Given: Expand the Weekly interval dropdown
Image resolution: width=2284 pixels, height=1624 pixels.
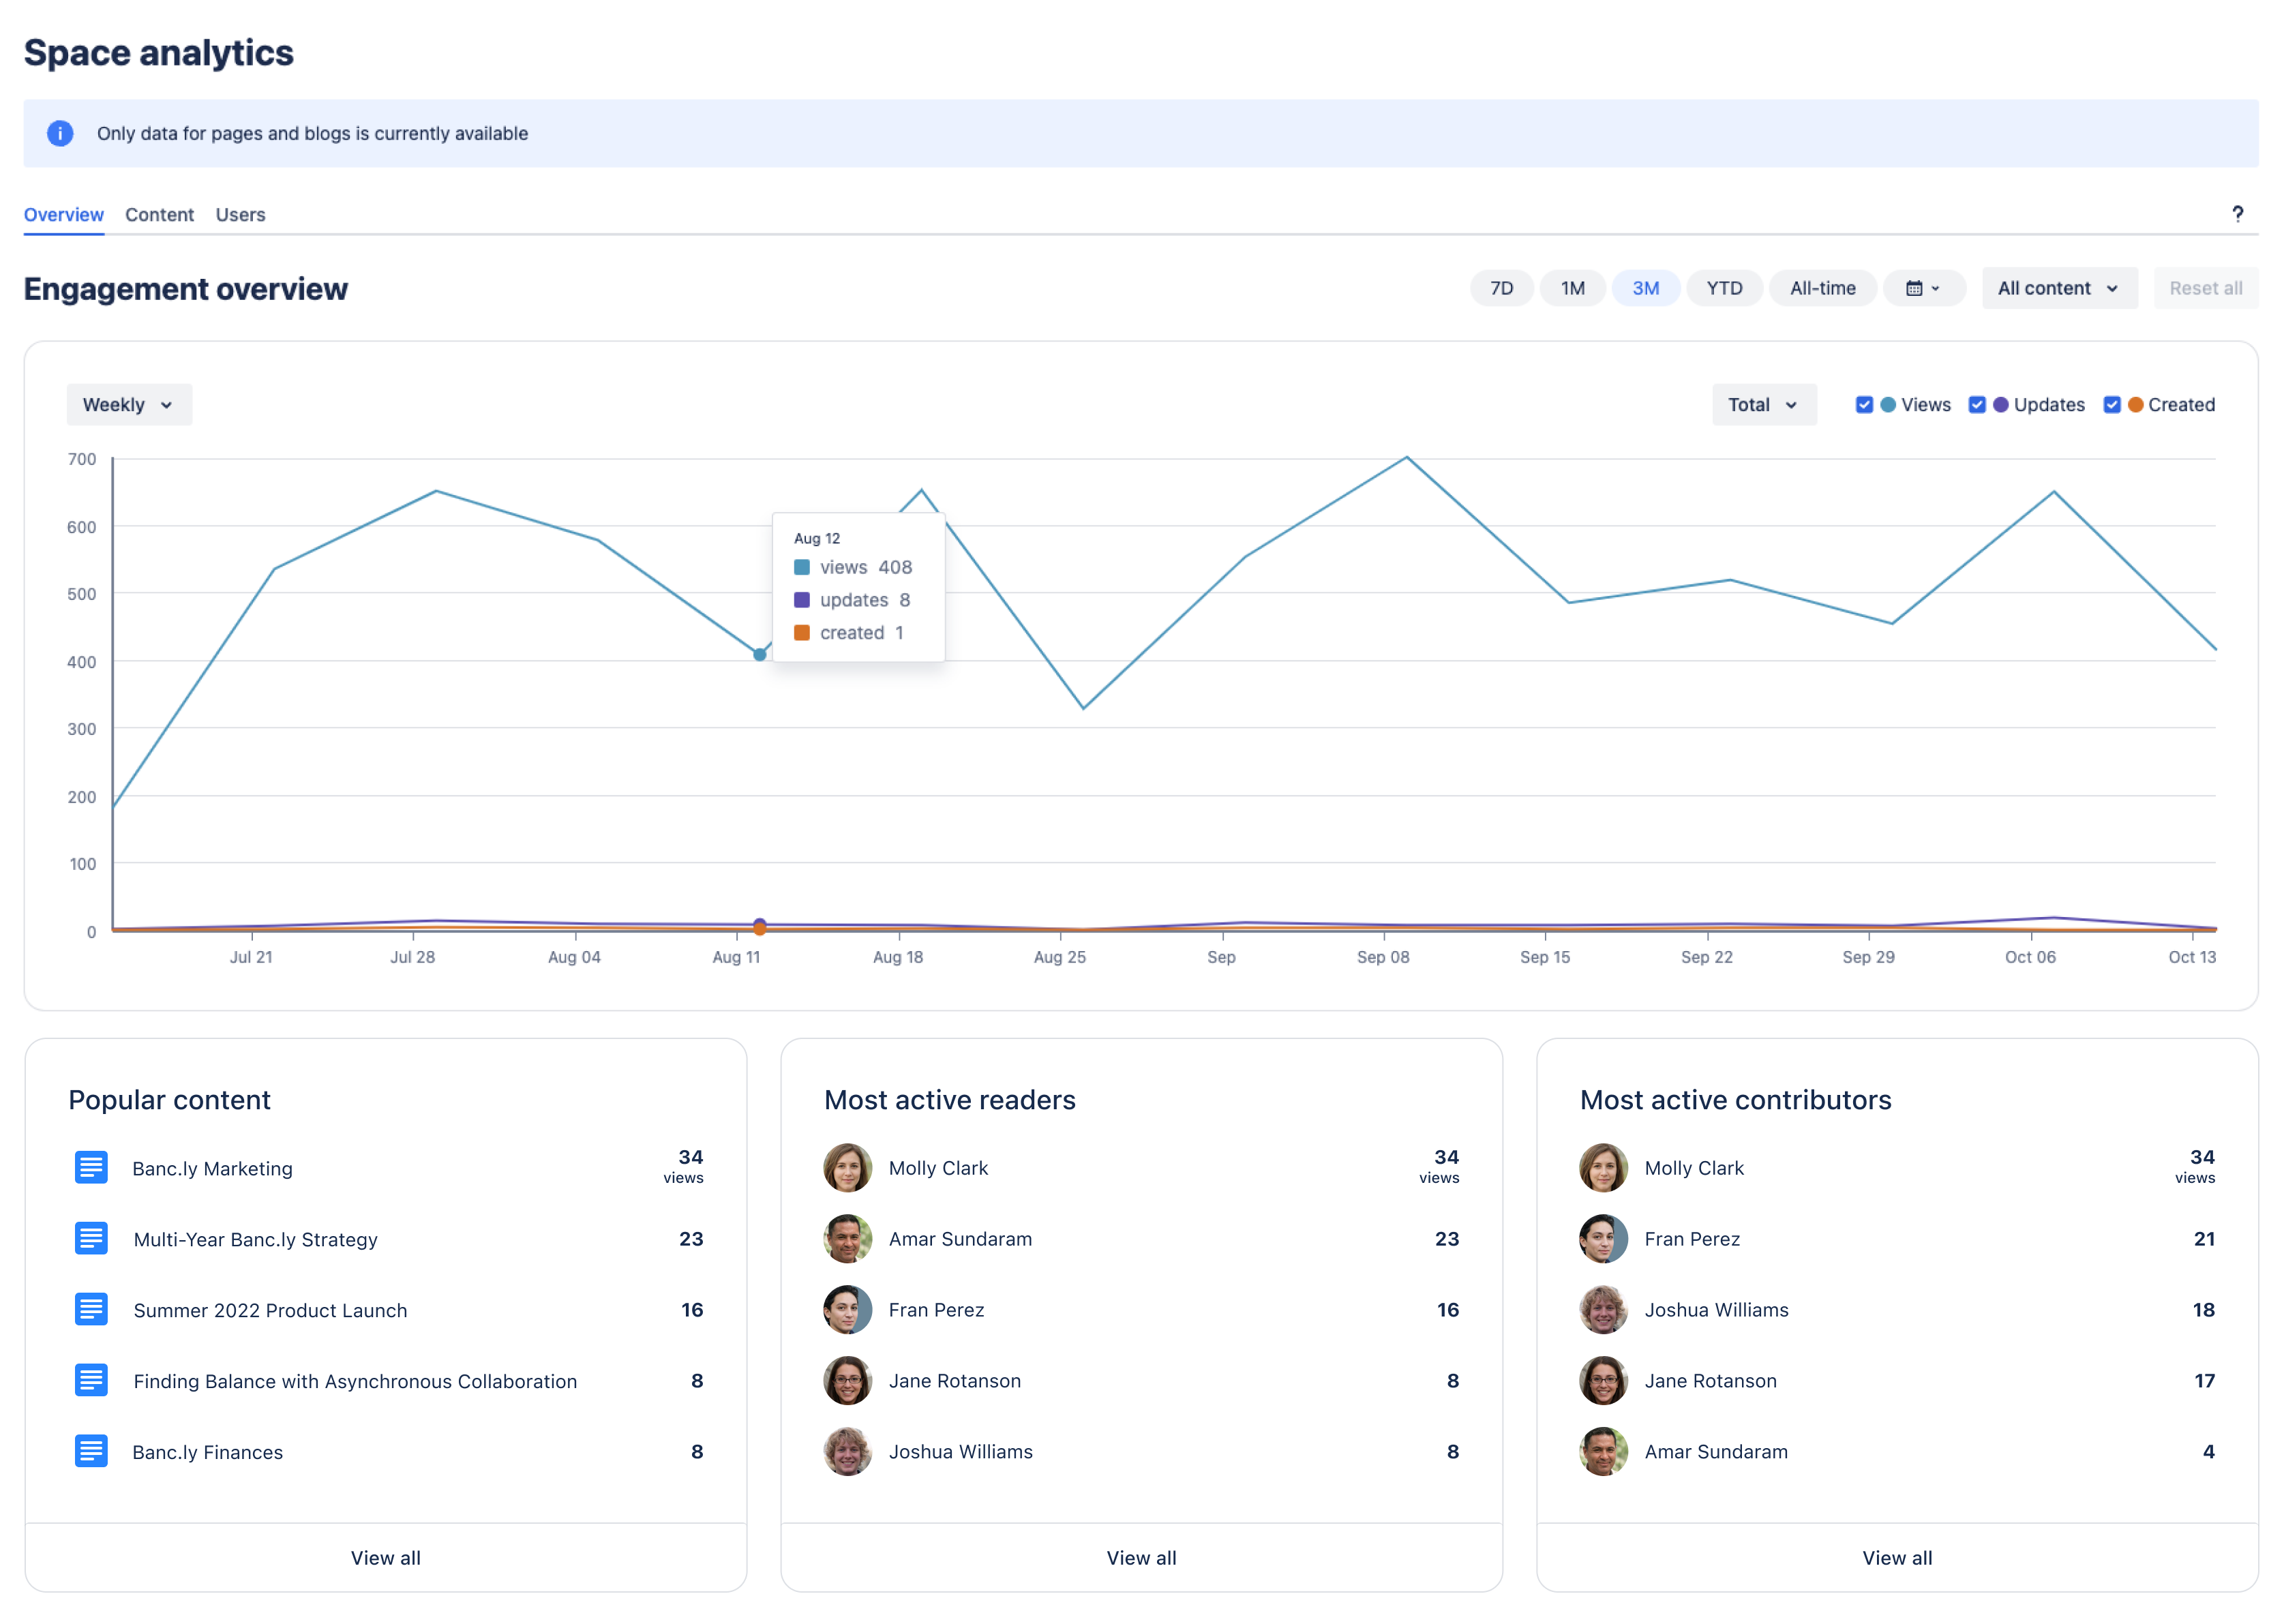Looking at the screenshot, I should click(x=129, y=405).
